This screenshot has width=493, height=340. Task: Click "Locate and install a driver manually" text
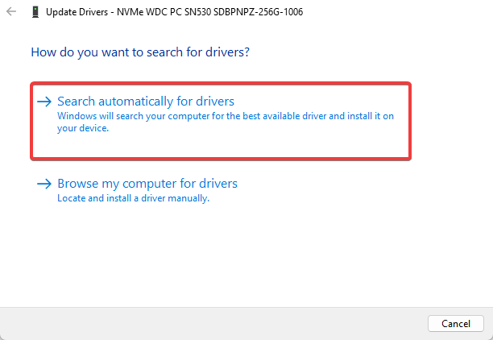click(133, 198)
